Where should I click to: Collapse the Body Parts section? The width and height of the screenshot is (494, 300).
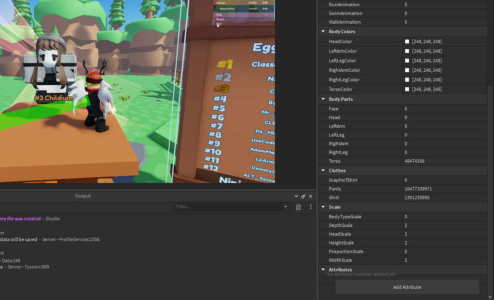coord(322,99)
